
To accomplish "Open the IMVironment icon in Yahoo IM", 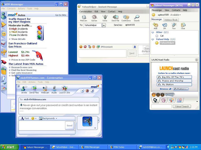I will [x=98, y=47].
